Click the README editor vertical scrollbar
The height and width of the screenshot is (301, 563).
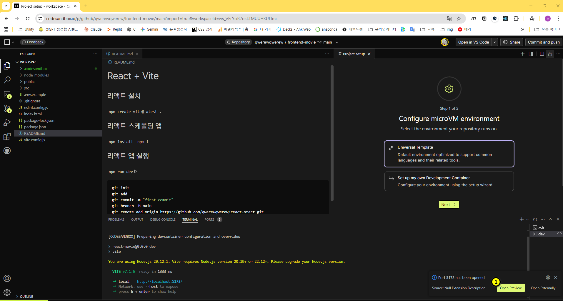(332, 132)
